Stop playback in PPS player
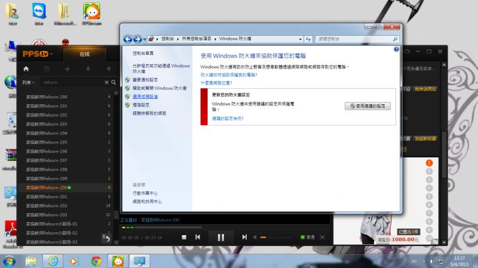Screen dimensions: 478x268 [184, 237]
